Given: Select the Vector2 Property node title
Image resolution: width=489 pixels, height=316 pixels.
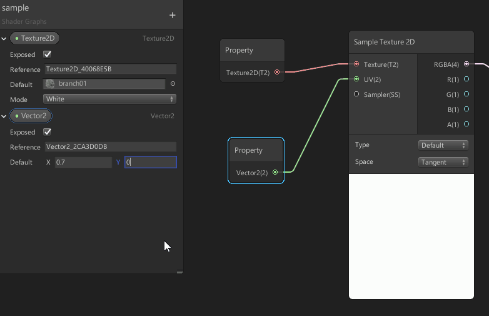Looking at the screenshot, I should (x=248, y=150).
